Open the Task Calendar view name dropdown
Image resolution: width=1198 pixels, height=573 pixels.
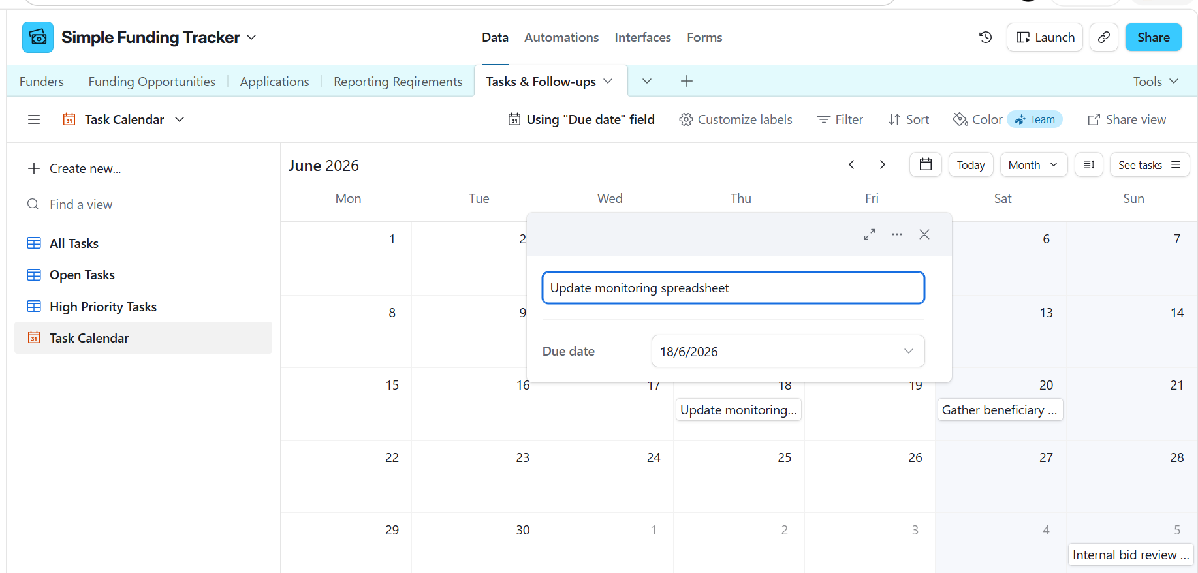coord(180,119)
